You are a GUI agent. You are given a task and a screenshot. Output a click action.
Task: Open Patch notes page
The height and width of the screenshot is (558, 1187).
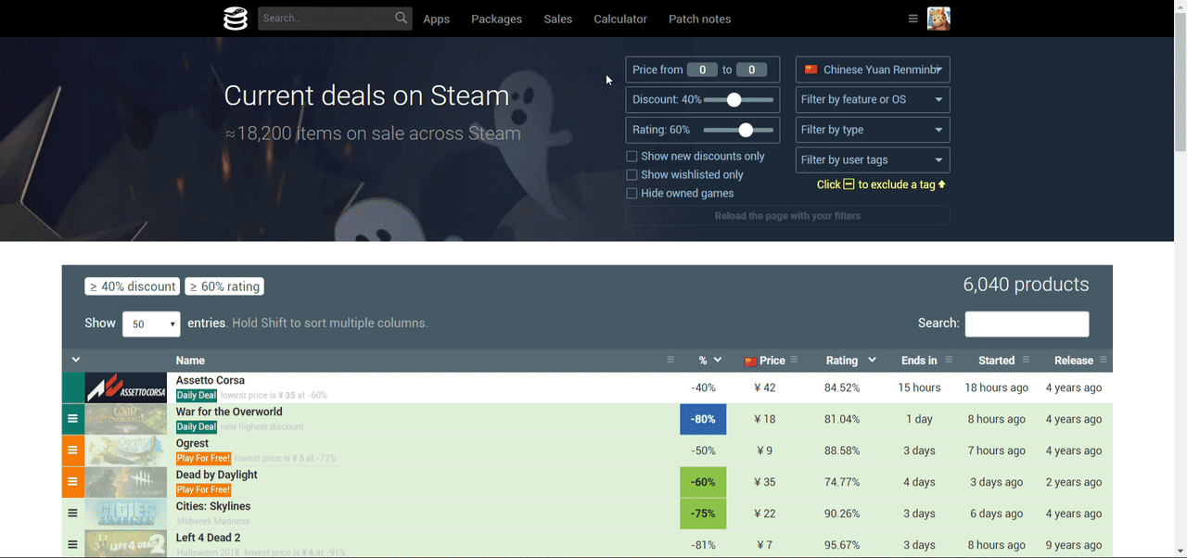point(699,19)
